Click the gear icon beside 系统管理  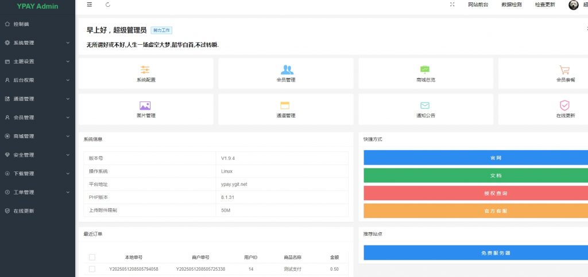(x=7, y=42)
